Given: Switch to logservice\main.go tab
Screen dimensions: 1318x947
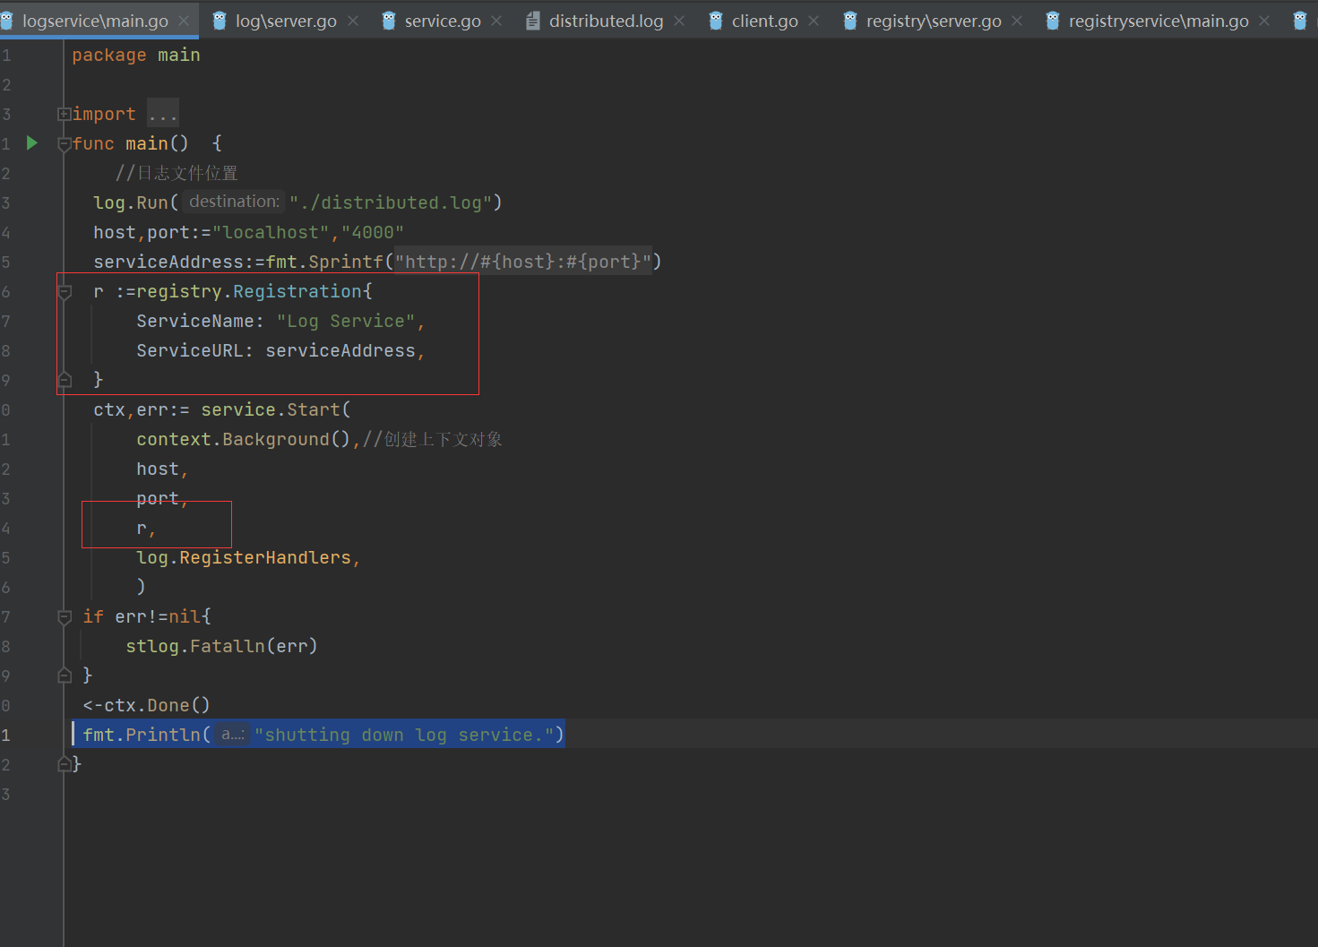Looking at the screenshot, I should (x=95, y=21).
